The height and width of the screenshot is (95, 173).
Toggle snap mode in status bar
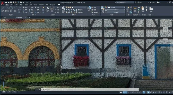[x=126, y=92]
